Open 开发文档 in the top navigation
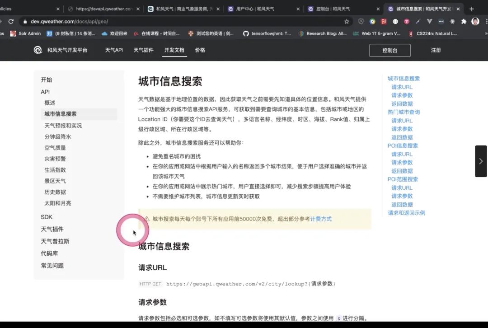 point(174,50)
